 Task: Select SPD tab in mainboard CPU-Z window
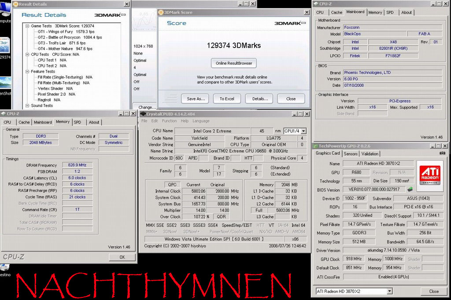click(390, 12)
